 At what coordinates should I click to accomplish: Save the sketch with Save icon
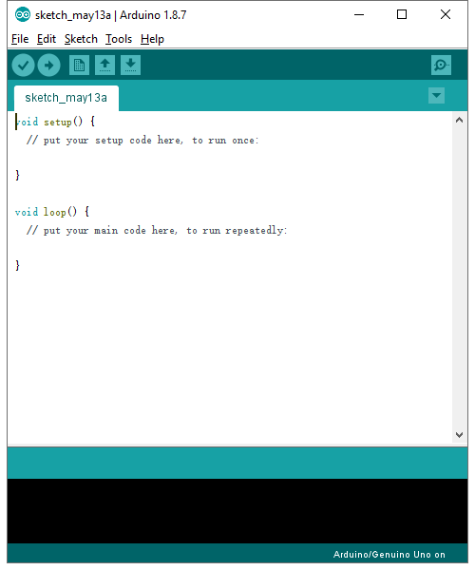[130, 65]
